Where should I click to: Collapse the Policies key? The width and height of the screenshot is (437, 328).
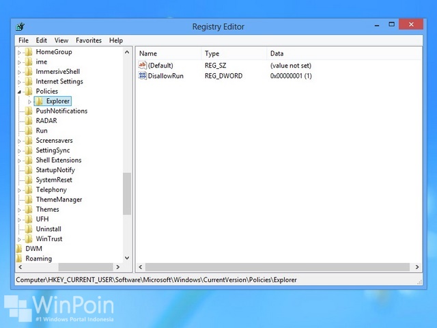point(19,92)
